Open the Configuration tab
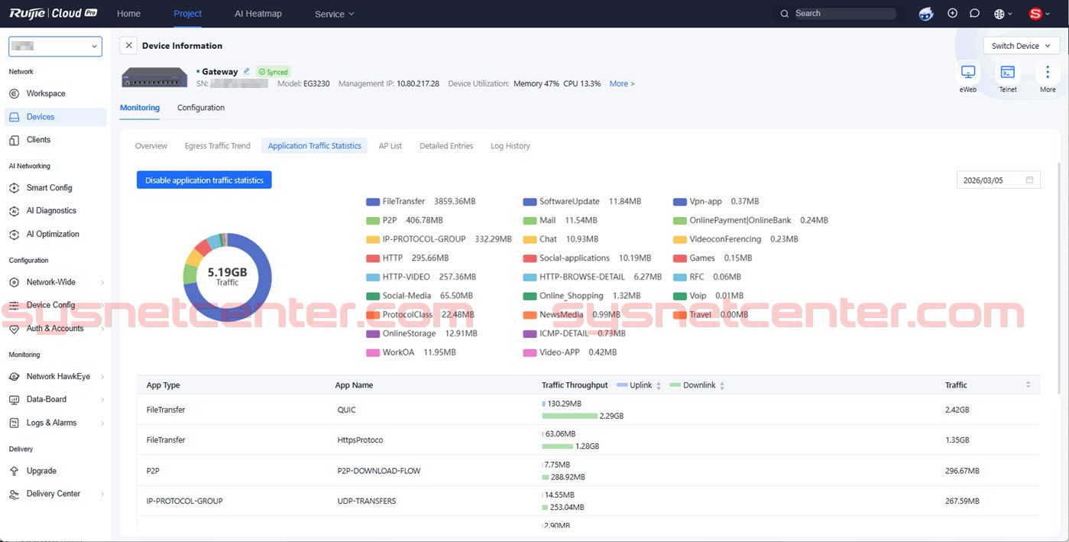Viewport: 1069px width, 542px height. pyautogui.click(x=201, y=108)
